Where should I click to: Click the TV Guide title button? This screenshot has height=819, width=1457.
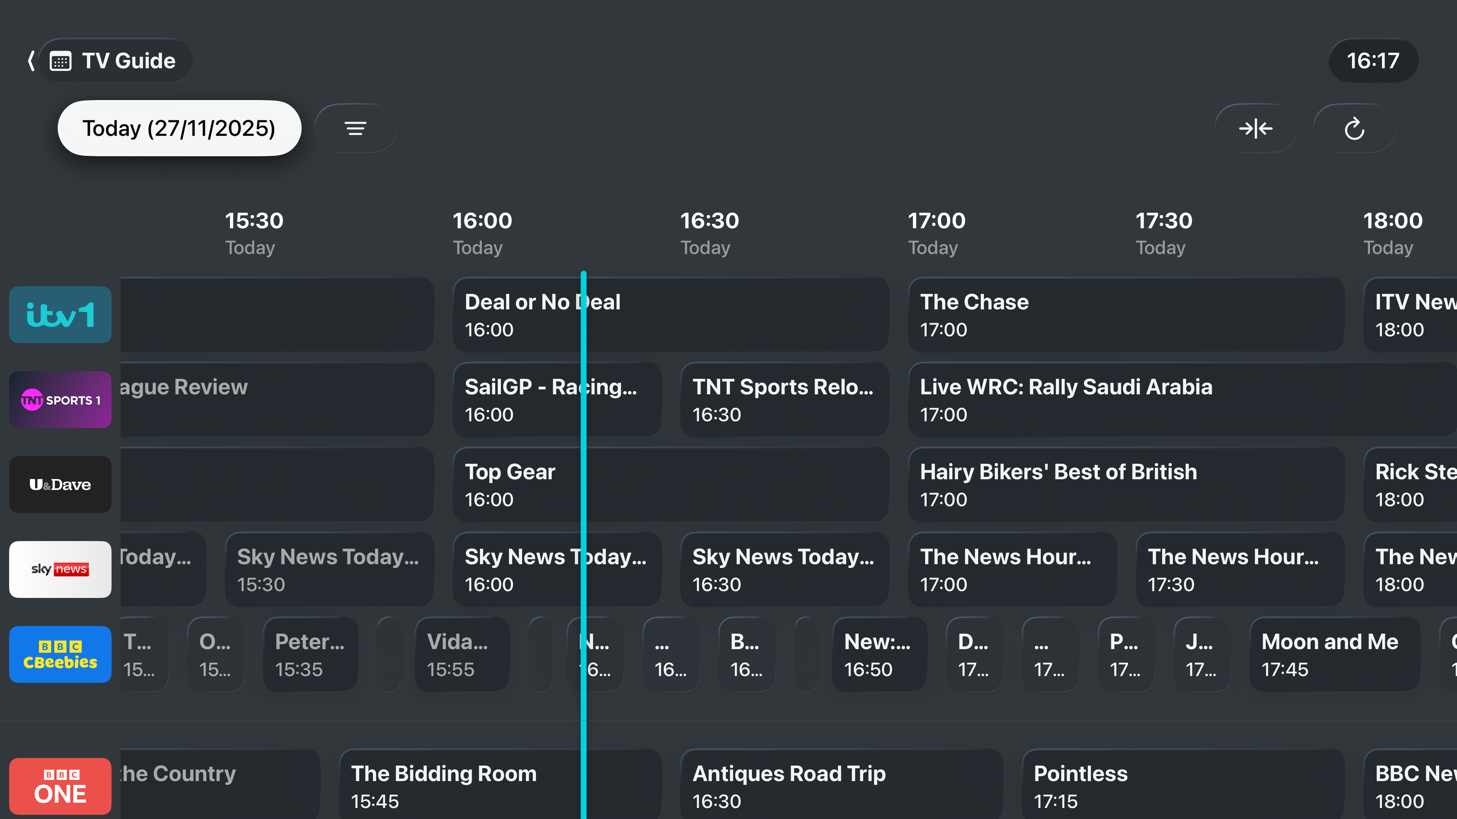[x=116, y=61]
